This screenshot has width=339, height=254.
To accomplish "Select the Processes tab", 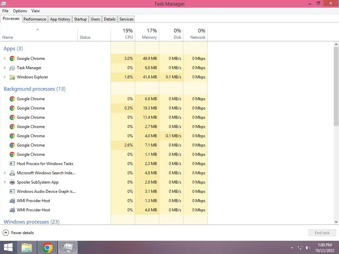I will (x=11, y=19).
